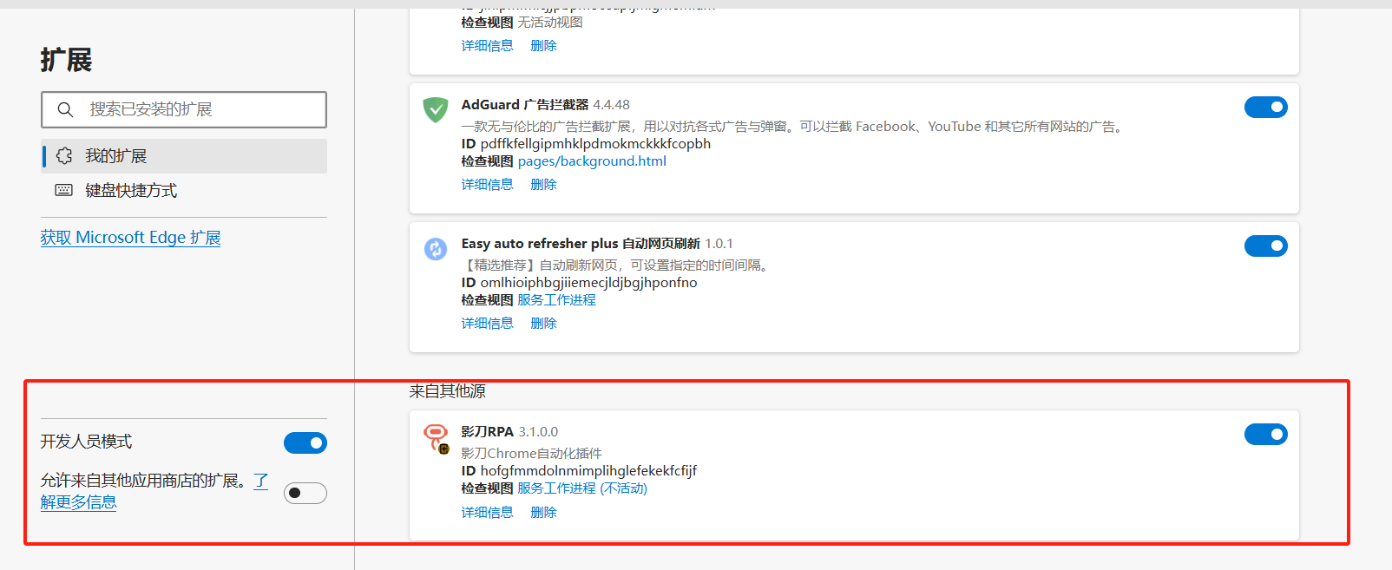Open 键盘快捷方式 page
The image size is (1392, 570).
184,191
